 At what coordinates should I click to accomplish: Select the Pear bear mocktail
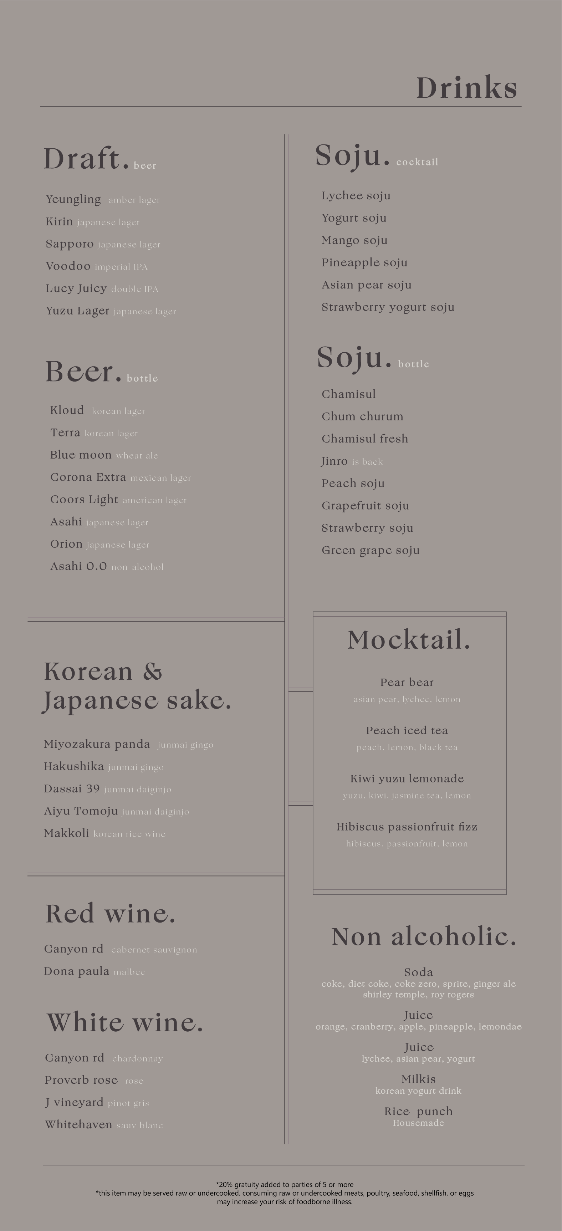pos(407,690)
